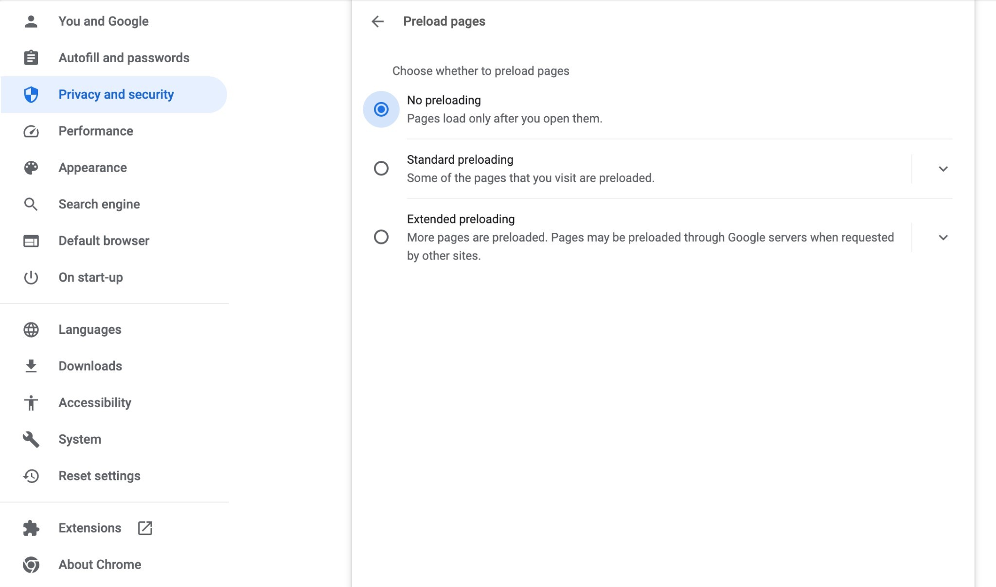Click the Privacy and security shield icon
This screenshot has width=996, height=587.
[x=31, y=94]
